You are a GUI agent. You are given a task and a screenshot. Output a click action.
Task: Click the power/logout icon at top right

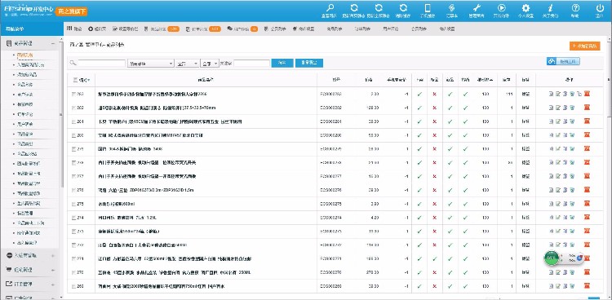coord(600,8)
